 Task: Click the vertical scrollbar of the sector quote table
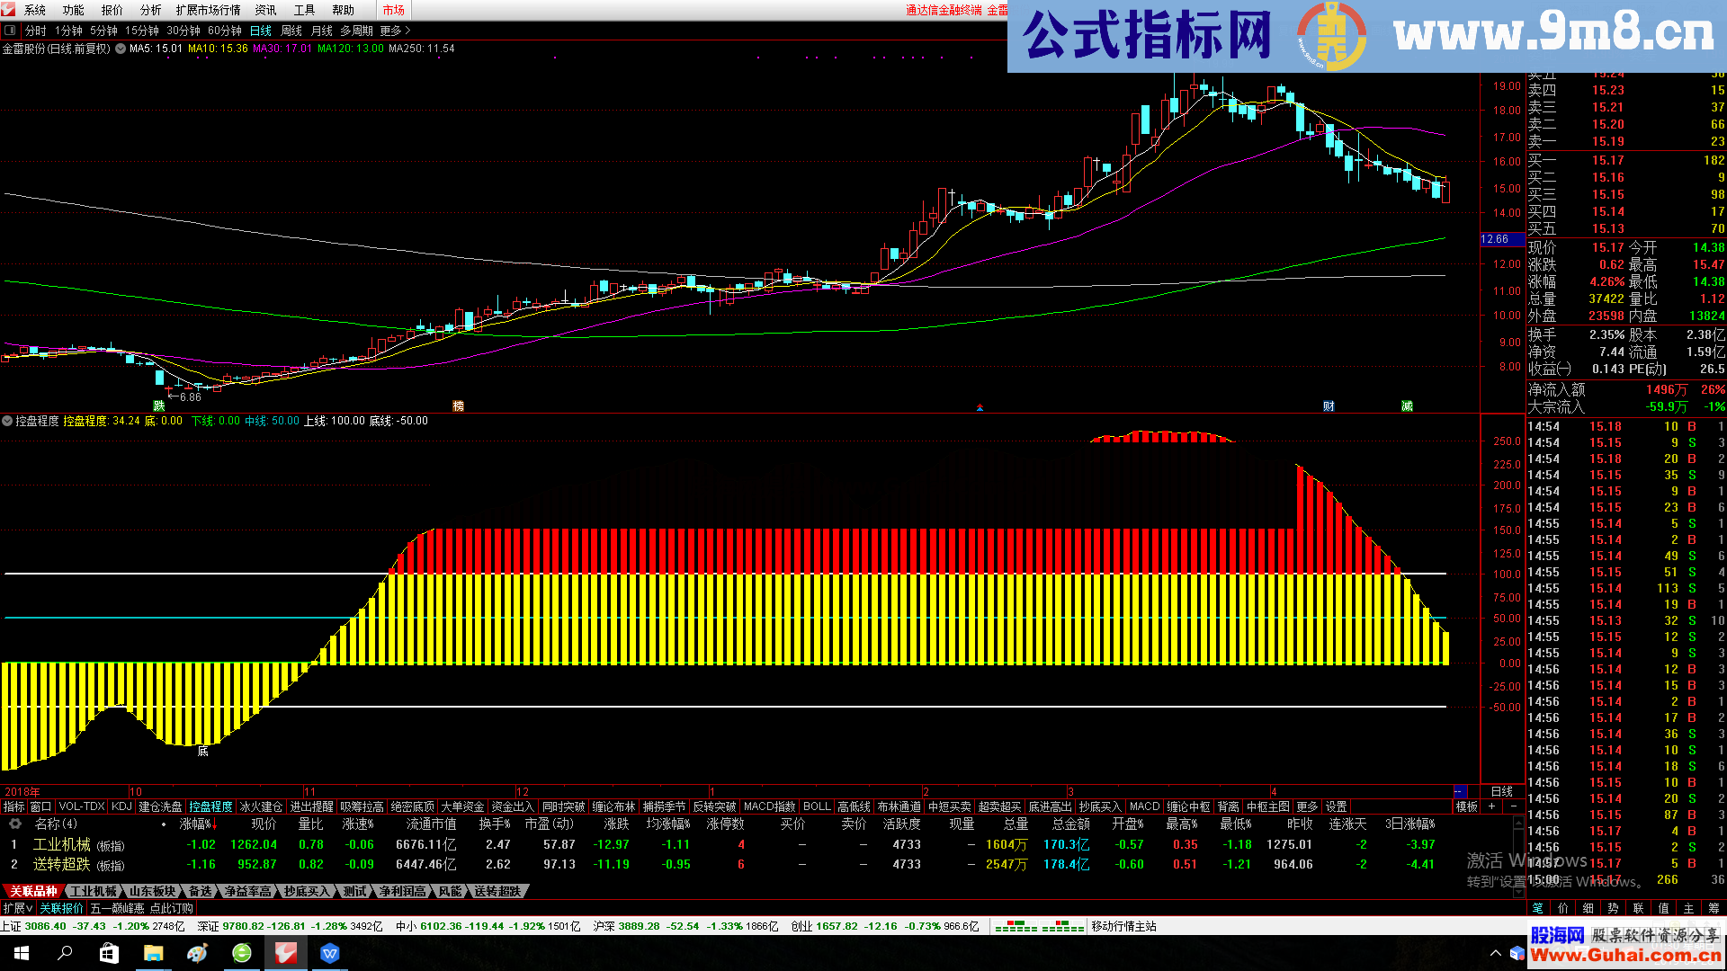click(x=1518, y=845)
